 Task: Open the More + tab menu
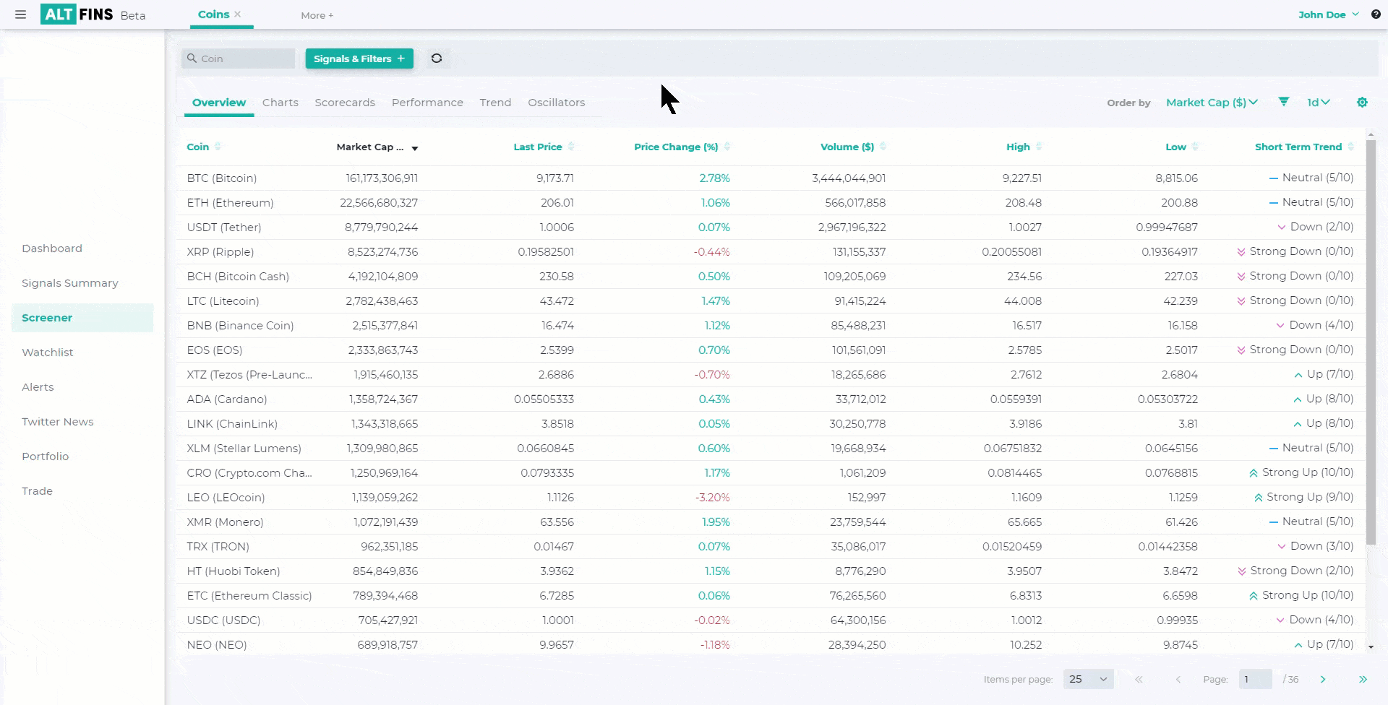coord(317,15)
